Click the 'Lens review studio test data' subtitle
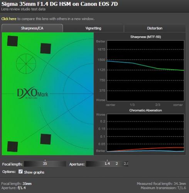The image size is (189, 193). click(x=23, y=9)
